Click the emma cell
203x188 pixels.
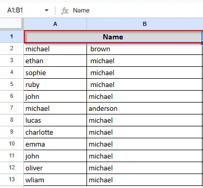55,144
